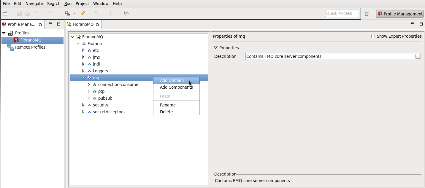The width and height of the screenshot is (425, 188).
Task: Click the Run external tools icon
Action: (x=67, y=13)
